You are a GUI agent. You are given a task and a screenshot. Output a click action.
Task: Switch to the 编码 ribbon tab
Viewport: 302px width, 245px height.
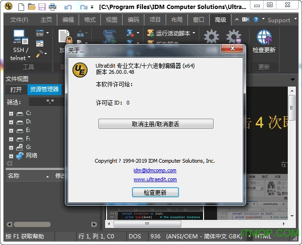133,20
